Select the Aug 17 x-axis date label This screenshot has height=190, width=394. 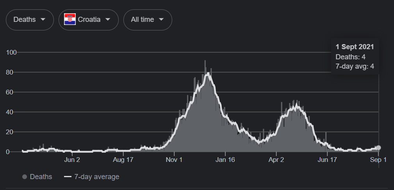coord(123,160)
